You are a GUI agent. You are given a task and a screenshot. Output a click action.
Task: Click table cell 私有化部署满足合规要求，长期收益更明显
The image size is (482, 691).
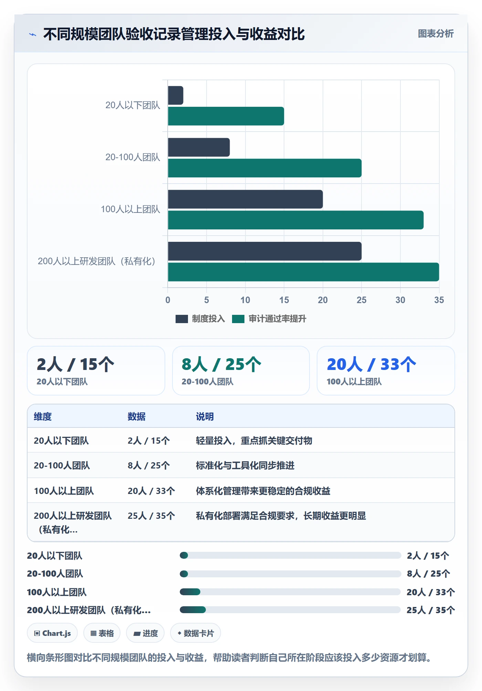pos(281,516)
